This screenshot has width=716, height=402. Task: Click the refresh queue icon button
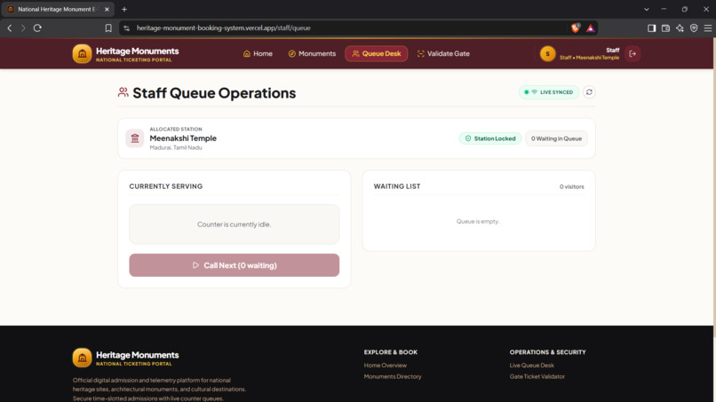(589, 92)
